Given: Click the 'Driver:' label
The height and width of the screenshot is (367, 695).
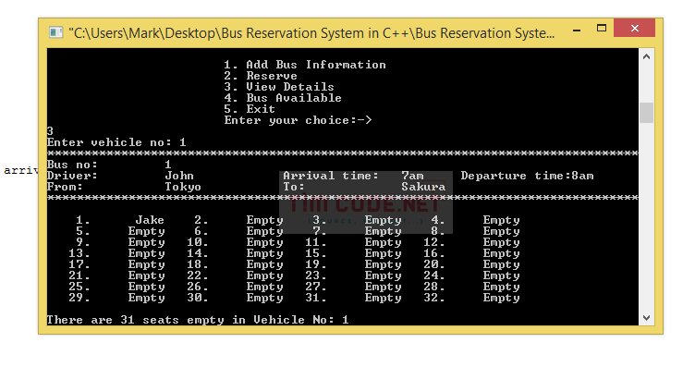Looking at the screenshot, I should pyautogui.click(x=72, y=176).
